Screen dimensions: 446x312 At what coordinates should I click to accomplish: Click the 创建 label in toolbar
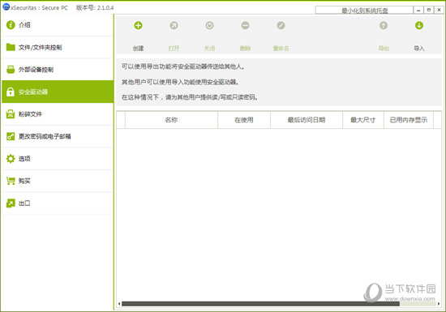[x=138, y=49]
